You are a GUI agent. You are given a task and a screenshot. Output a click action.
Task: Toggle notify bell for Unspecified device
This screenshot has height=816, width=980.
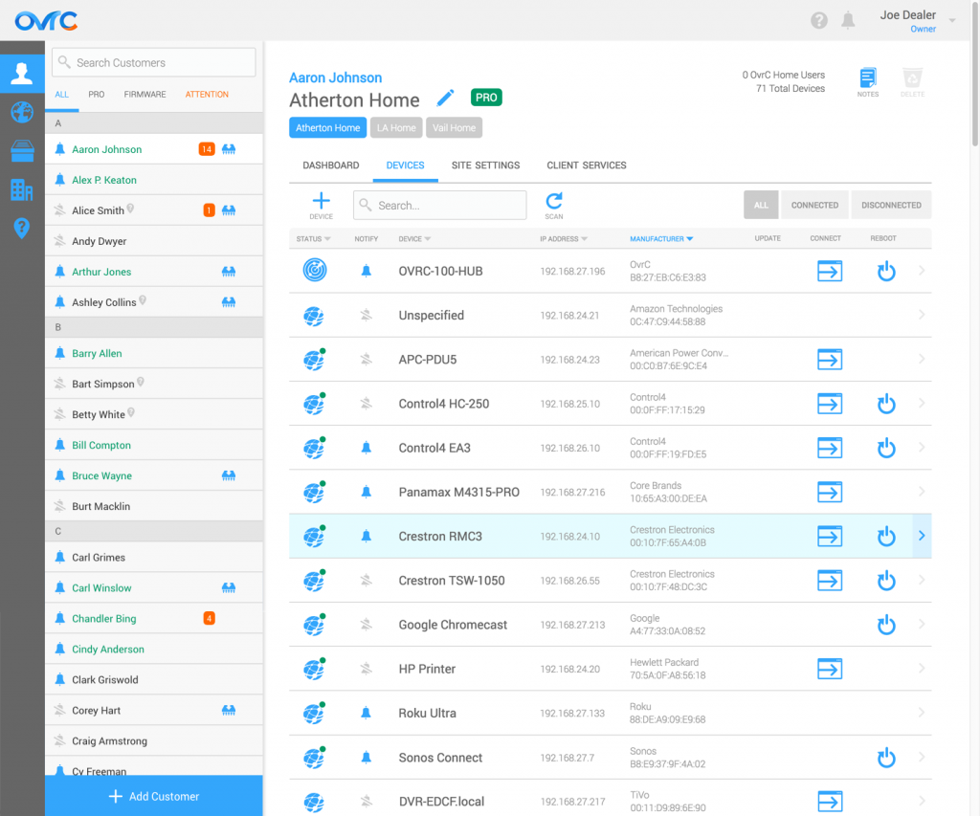pos(367,315)
